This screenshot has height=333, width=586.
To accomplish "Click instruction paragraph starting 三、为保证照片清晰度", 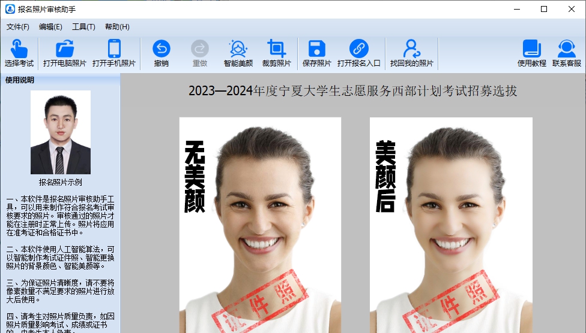I will pyautogui.click(x=60, y=291).
